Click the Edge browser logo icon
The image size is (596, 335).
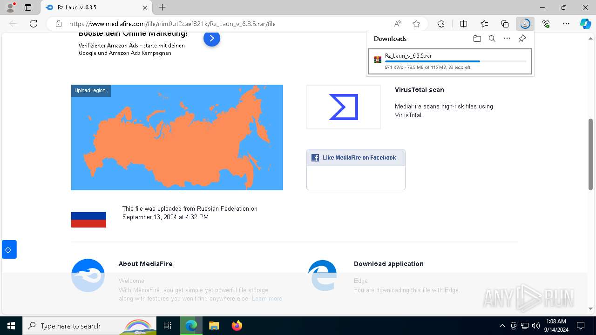click(323, 275)
